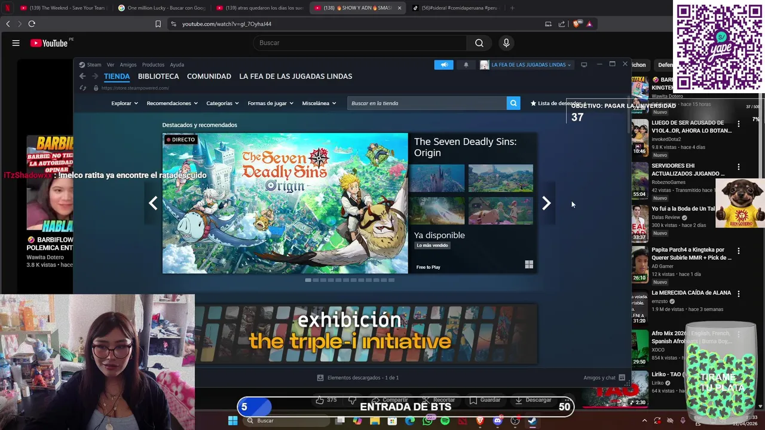
Task: Open Amigos menu in Steam
Action: pos(128,64)
